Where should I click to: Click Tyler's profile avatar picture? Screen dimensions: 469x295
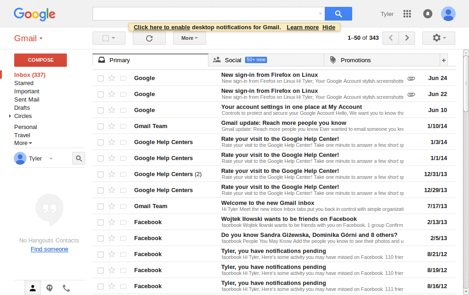(448, 14)
